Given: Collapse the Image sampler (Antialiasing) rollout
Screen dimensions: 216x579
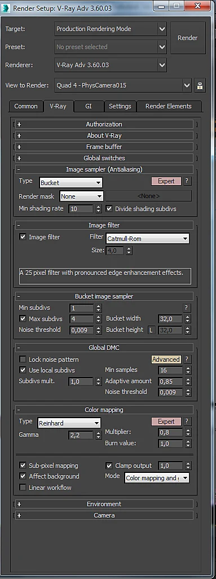Looking at the screenshot, I should click(104, 169).
